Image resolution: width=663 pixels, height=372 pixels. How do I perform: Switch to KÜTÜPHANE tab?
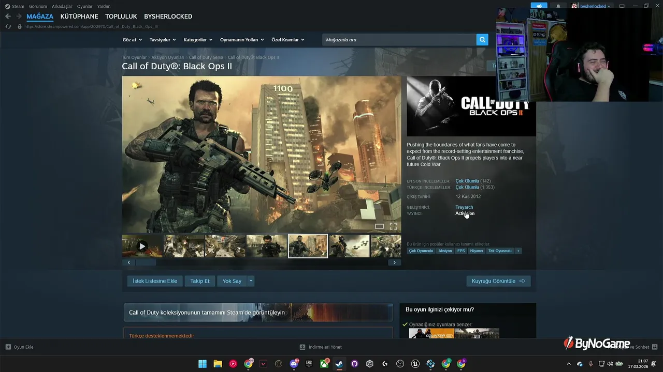pyautogui.click(x=79, y=17)
